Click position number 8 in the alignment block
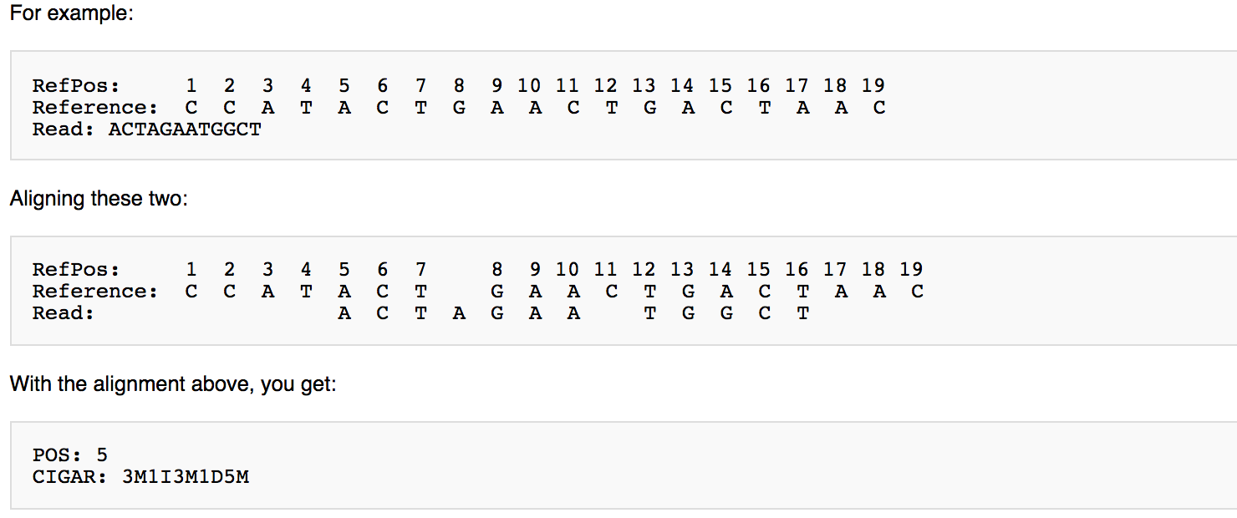Screen dimensions: 1237x518 click(497, 269)
